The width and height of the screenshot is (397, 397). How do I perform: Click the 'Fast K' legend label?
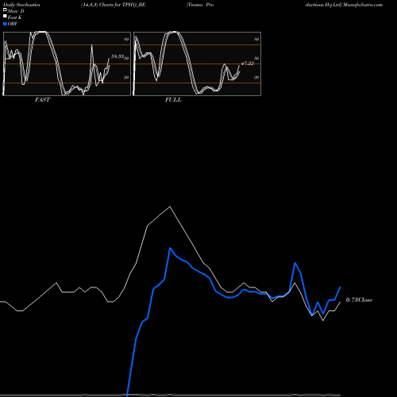pos(15,17)
